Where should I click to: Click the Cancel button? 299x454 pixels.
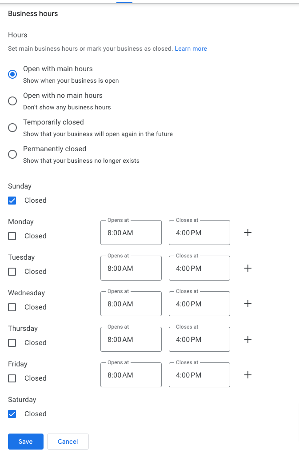point(68,442)
